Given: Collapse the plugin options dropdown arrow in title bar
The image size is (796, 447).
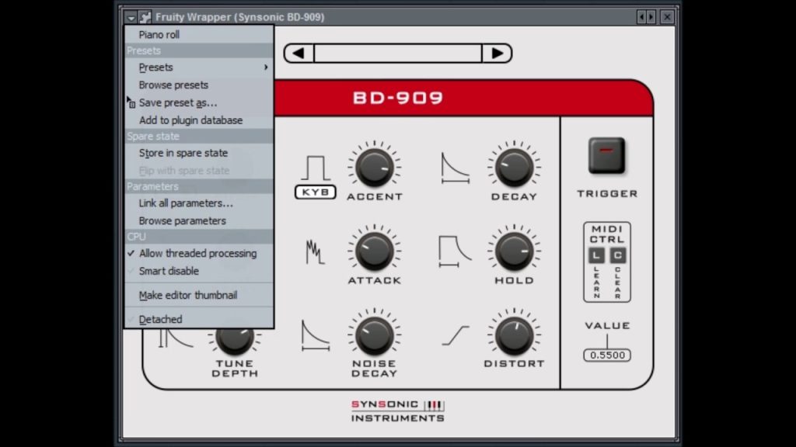Looking at the screenshot, I should [x=131, y=17].
